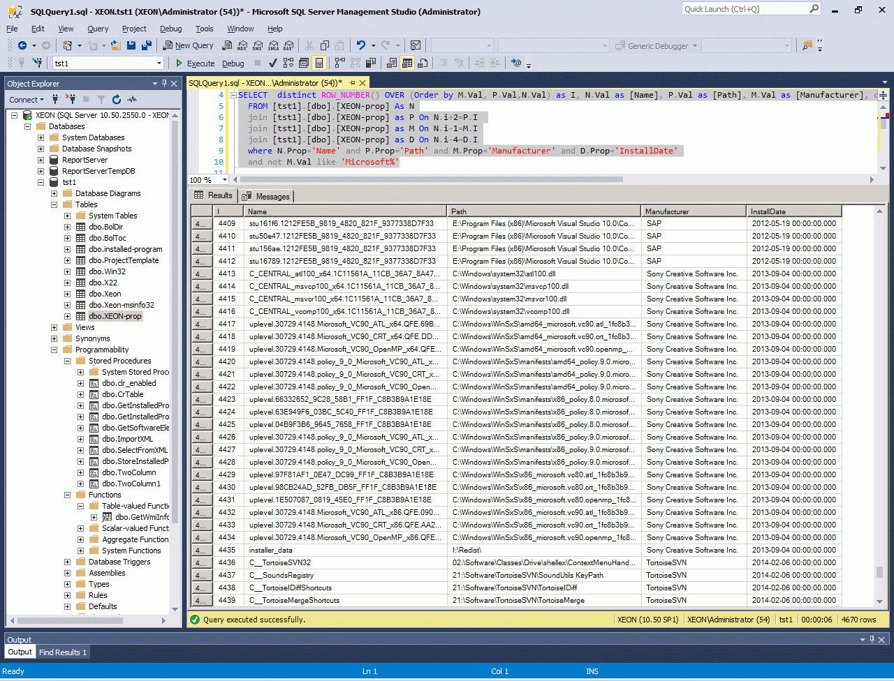
Task: Click the Manufacturer column header
Action: [x=694, y=211]
